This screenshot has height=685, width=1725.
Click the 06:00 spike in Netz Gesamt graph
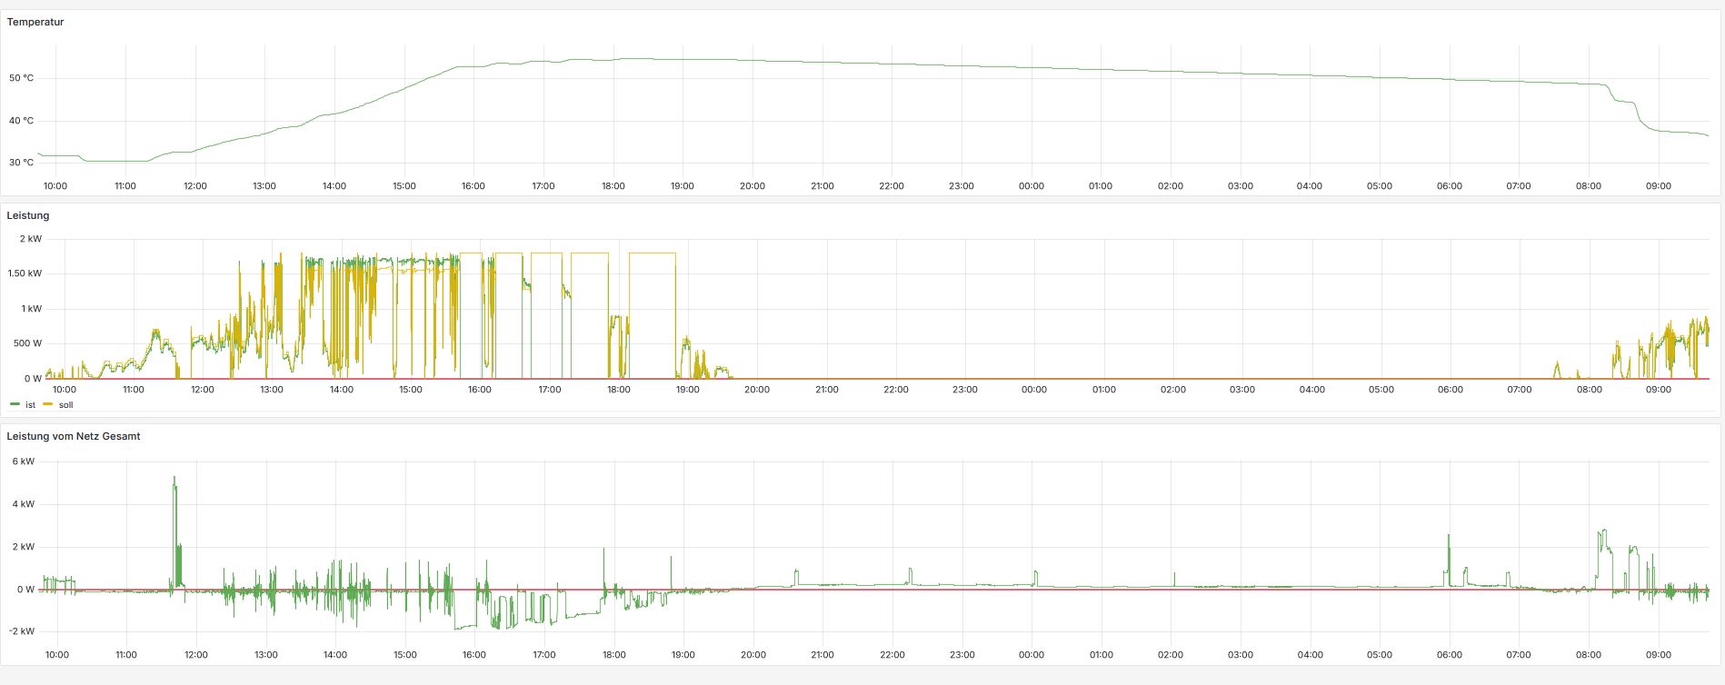pos(1449,559)
